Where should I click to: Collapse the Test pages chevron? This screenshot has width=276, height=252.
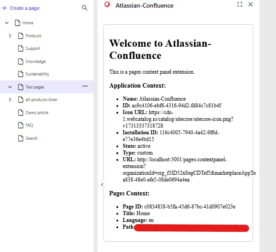(x=10, y=87)
